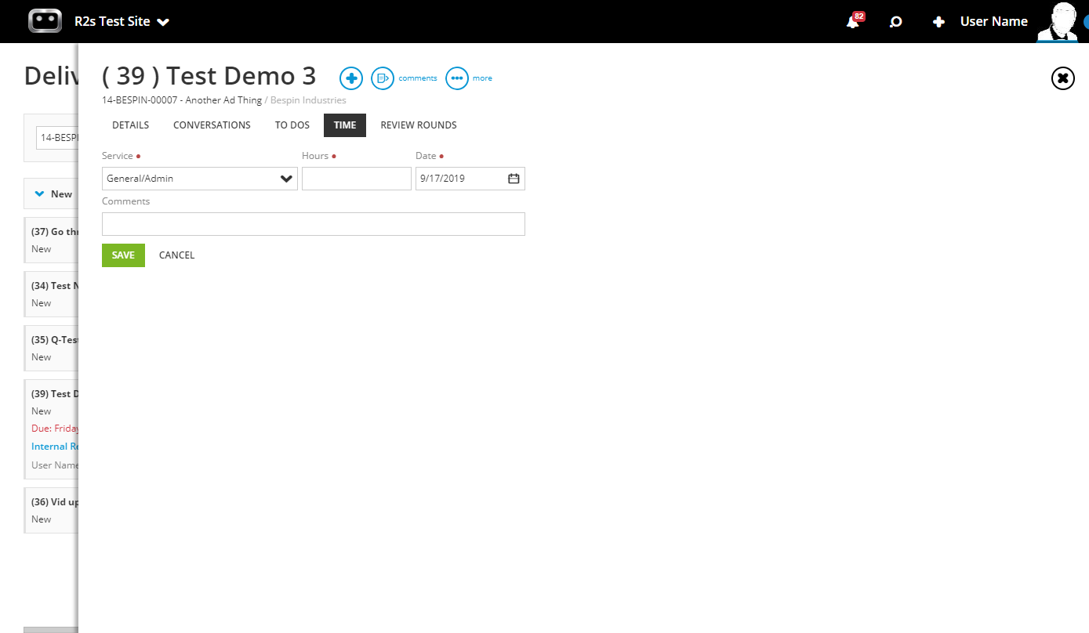Click the more link text
The height and width of the screenshot is (633, 1089).
pos(482,78)
